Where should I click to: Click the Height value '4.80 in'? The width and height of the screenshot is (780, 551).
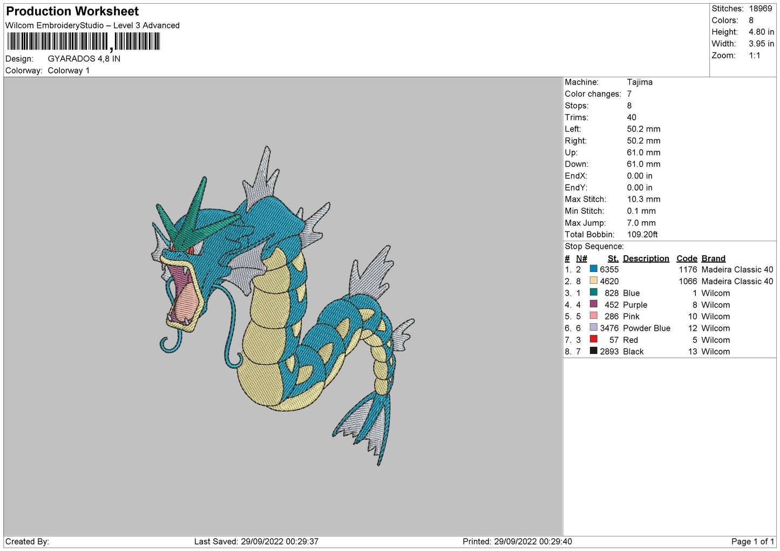761,32
